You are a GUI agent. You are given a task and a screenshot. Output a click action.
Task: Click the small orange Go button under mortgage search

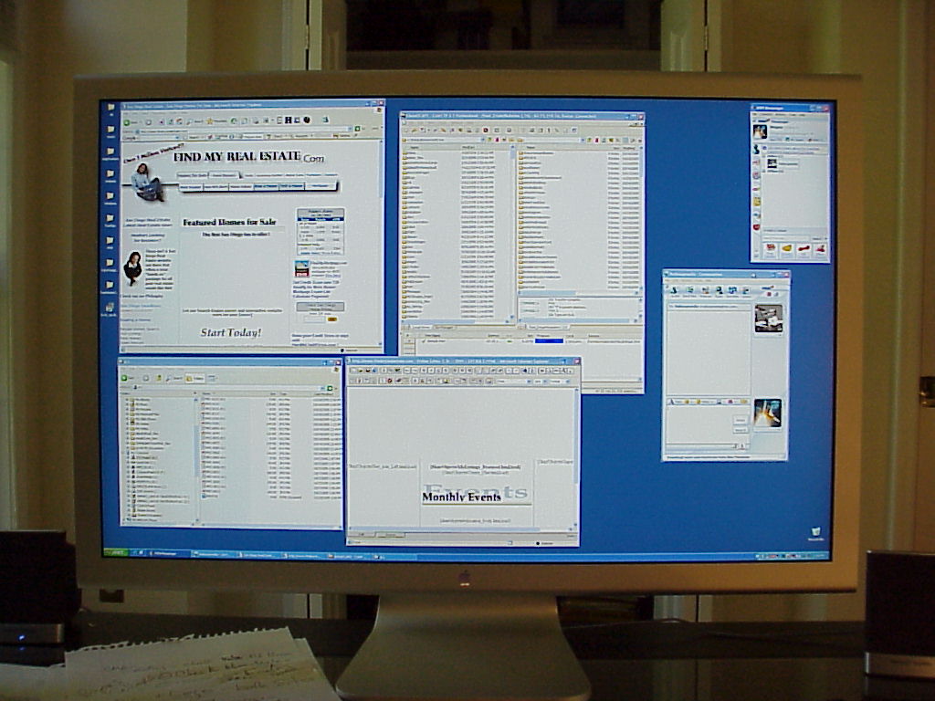pyautogui.click(x=332, y=319)
